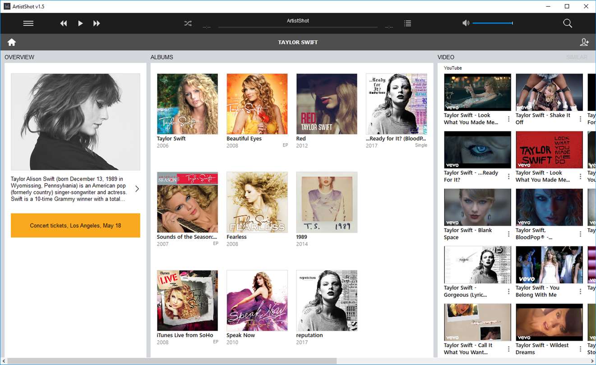Image resolution: width=596 pixels, height=365 pixels.
Task: Select the OVERVIEW section header
Action: [x=19, y=57]
